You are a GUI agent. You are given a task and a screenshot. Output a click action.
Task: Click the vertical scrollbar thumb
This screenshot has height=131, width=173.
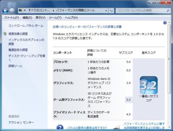[169, 59]
